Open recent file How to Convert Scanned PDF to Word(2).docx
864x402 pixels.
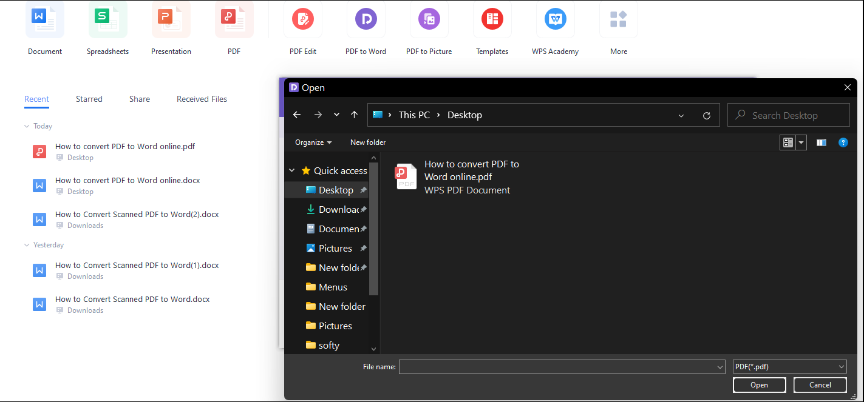pyautogui.click(x=137, y=214)
